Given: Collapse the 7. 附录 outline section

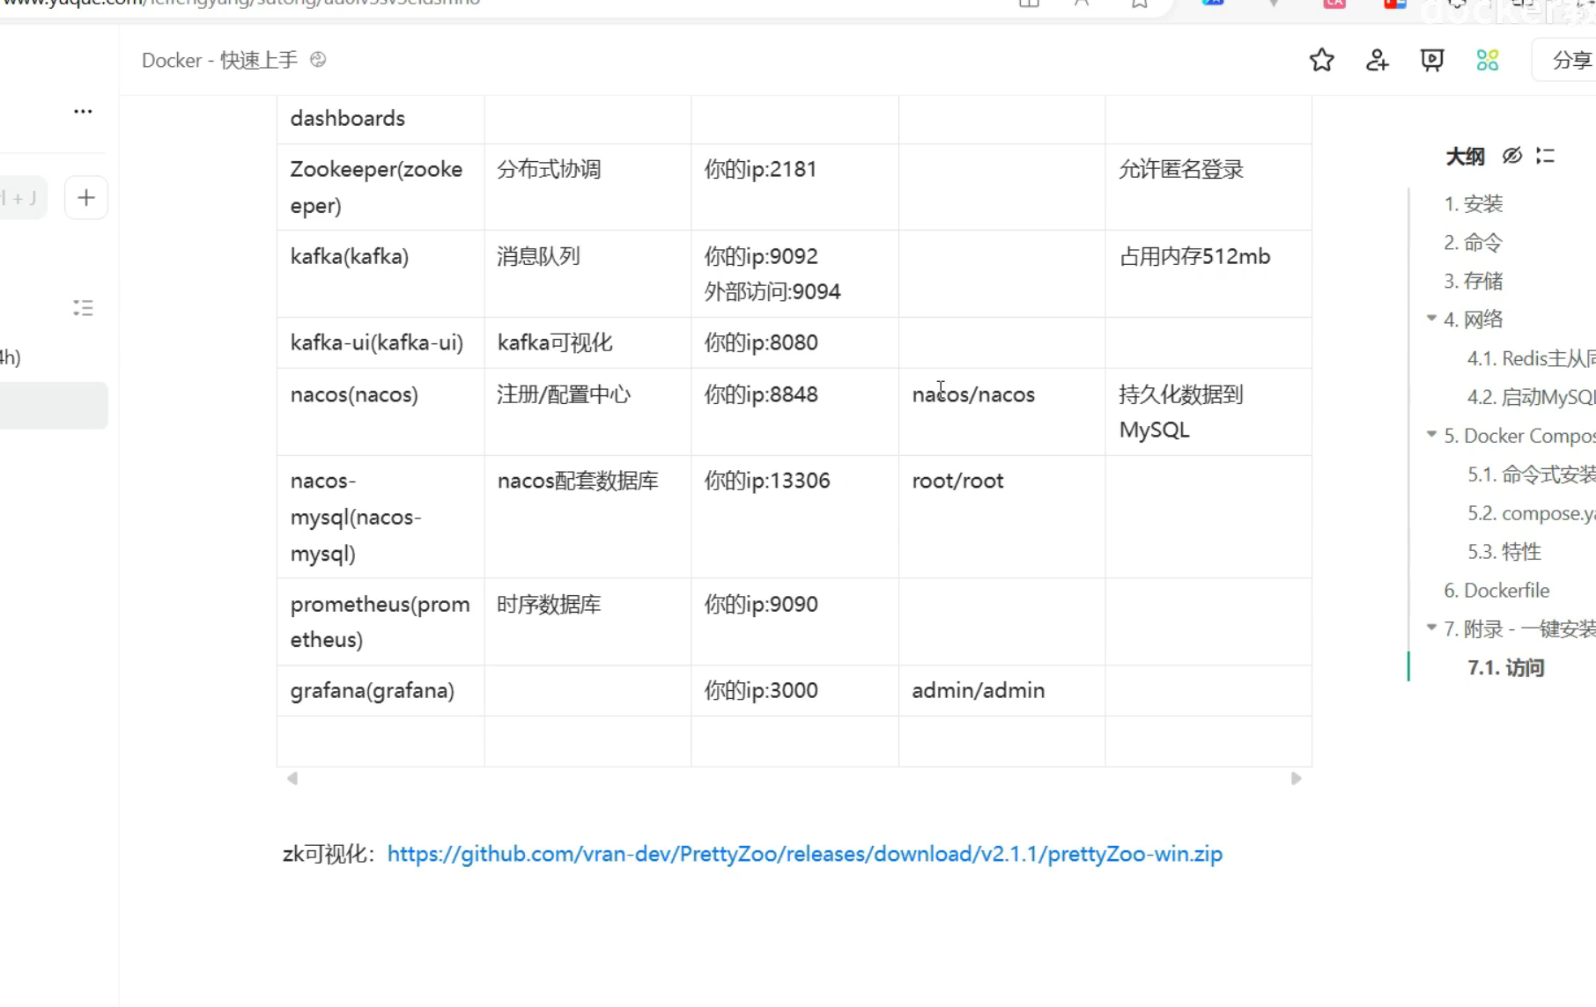Looking at the screenshot, I should point(1431,628).
